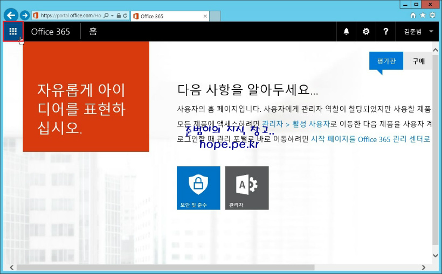Follow the 시작 페이지를 Office 365 관리 센터로 link
The width and height of the screenshot is (442, 274).
pos(370,139)
